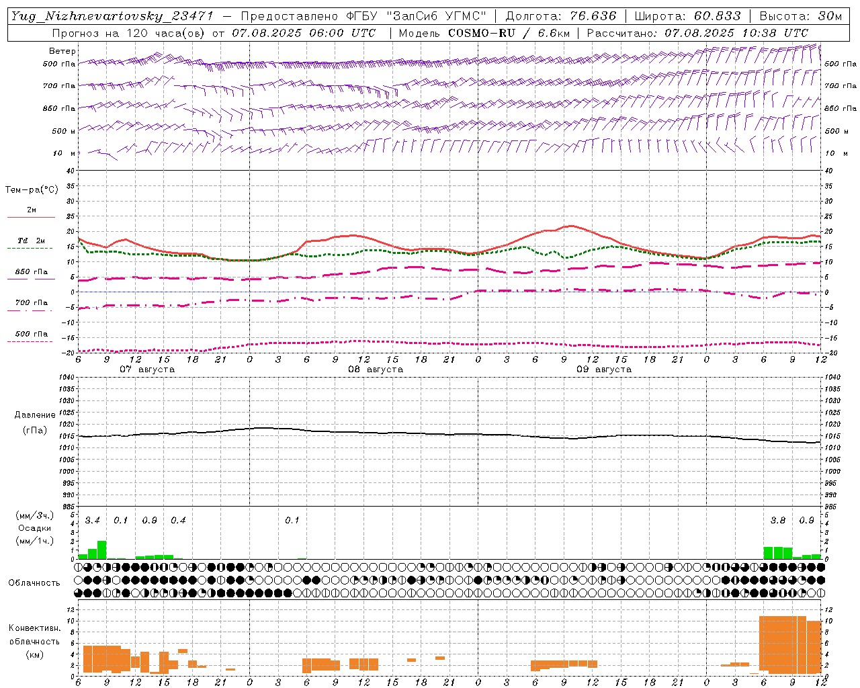Click the 0.4 precipitation total value
This screenshot has width=860, height=688.
tap(178, 520)
